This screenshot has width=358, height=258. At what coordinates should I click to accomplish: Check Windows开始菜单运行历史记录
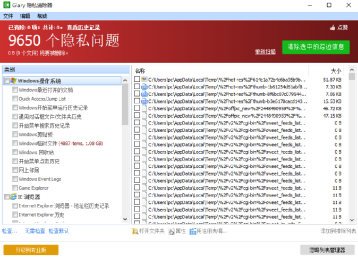coord(15,107)
